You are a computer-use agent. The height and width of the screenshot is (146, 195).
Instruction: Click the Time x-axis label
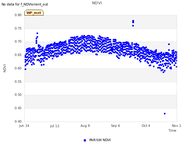(172, 130)
